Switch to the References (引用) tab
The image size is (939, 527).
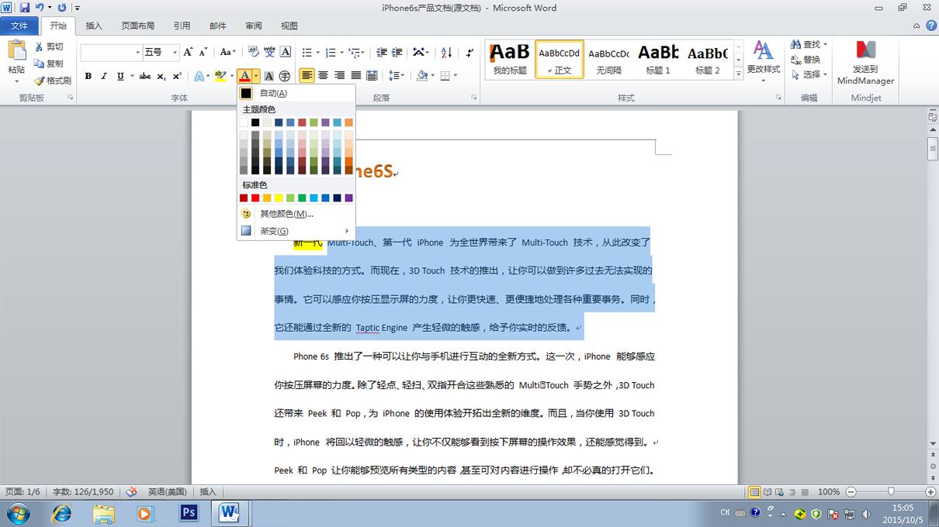pyautogui.click(x=182, y=26)
